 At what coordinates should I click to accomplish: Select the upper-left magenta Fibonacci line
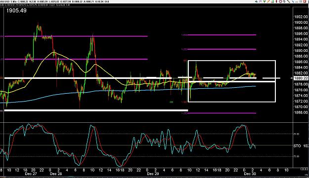(76, 36)
